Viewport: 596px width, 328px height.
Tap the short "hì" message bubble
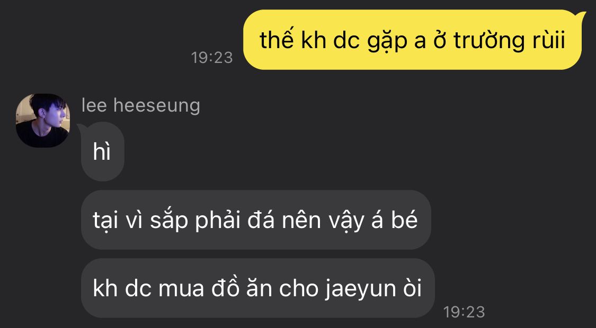coord(103,152)
